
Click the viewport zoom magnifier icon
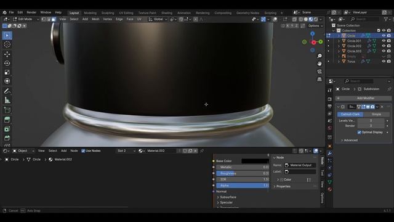click(320, 56)
